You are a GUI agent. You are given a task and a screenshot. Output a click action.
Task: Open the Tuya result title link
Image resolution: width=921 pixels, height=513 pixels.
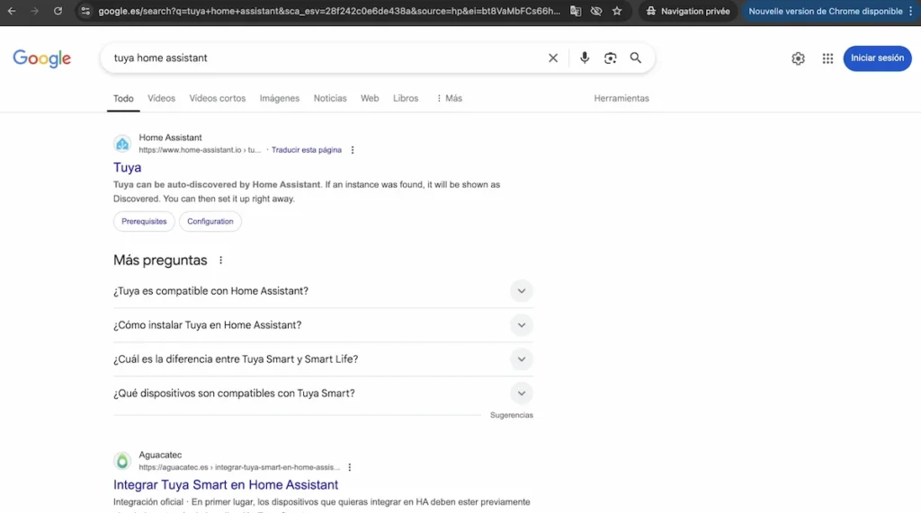click(x=128, y=168)
